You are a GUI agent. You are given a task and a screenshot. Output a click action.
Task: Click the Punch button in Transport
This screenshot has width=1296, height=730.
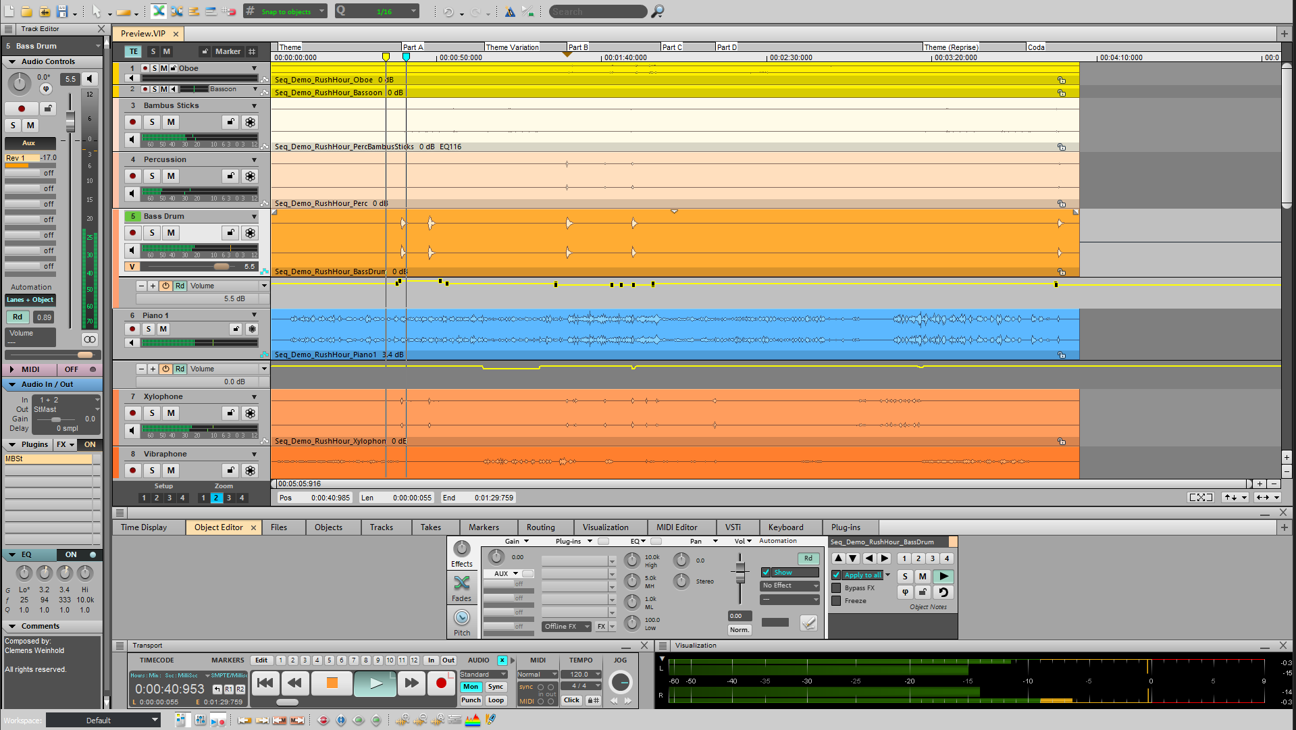click(x=471, y=700)
